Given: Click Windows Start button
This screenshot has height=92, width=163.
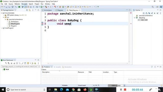Looking at the screenshot, I should tap(3, 90).
